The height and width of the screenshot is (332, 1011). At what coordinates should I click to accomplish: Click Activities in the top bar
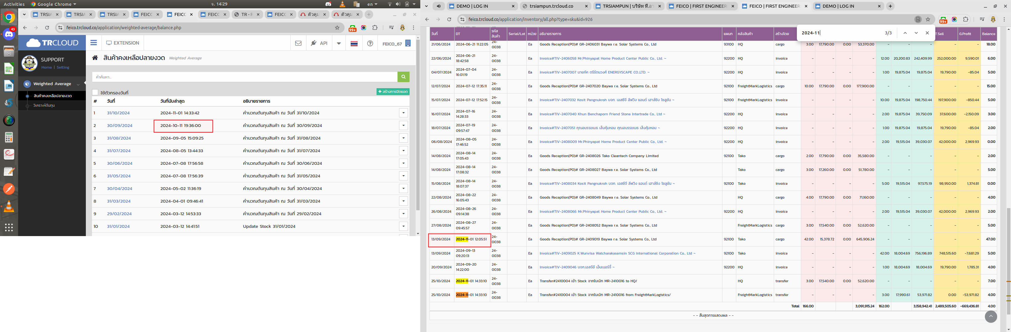point(14,4)
